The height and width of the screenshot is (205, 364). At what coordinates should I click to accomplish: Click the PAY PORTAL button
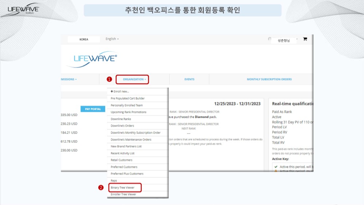(x=93, y=109)
